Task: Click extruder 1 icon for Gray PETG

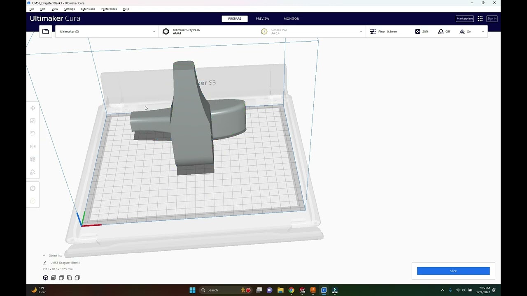Action: tap(166, 31)
